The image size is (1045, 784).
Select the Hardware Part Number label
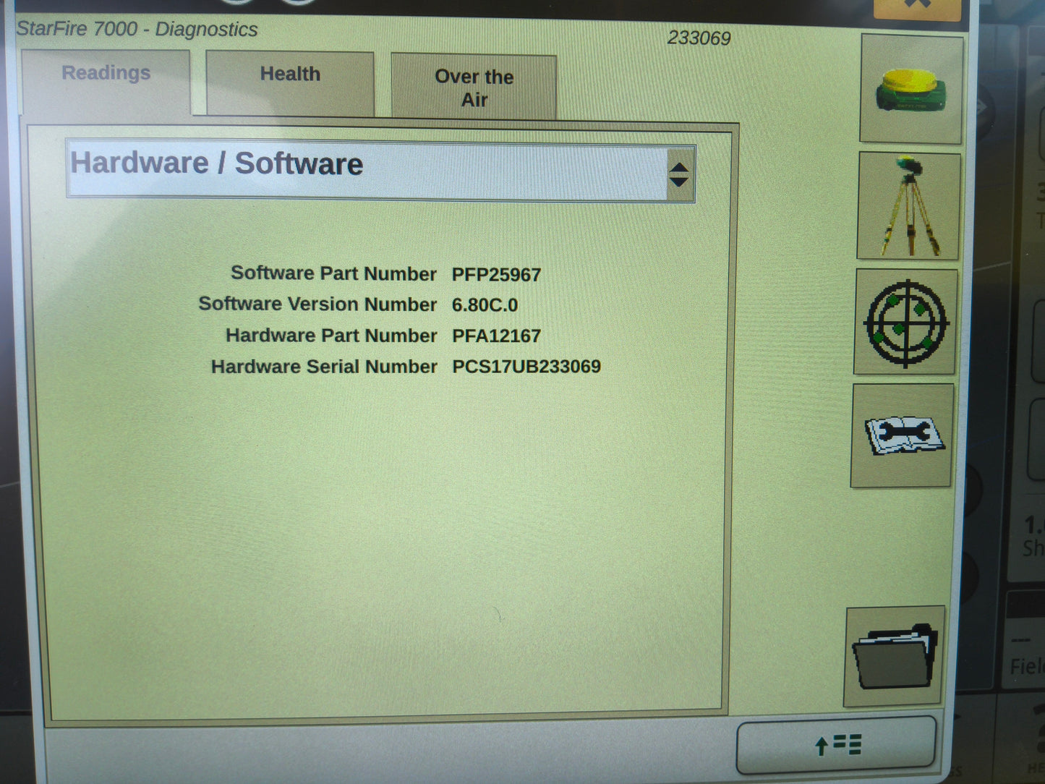coord(331,336)
